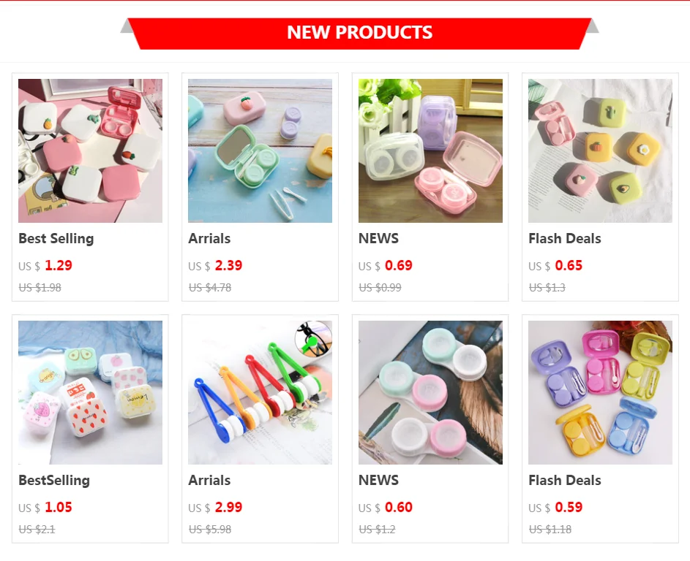690x561 pixels.
Task: Click the NEW PRODUCTS red banner
Action: click(x=359, y=34)
